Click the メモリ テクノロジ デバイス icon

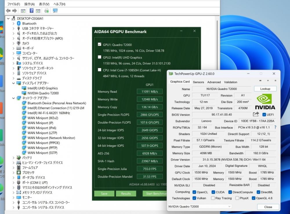[19, 192]
